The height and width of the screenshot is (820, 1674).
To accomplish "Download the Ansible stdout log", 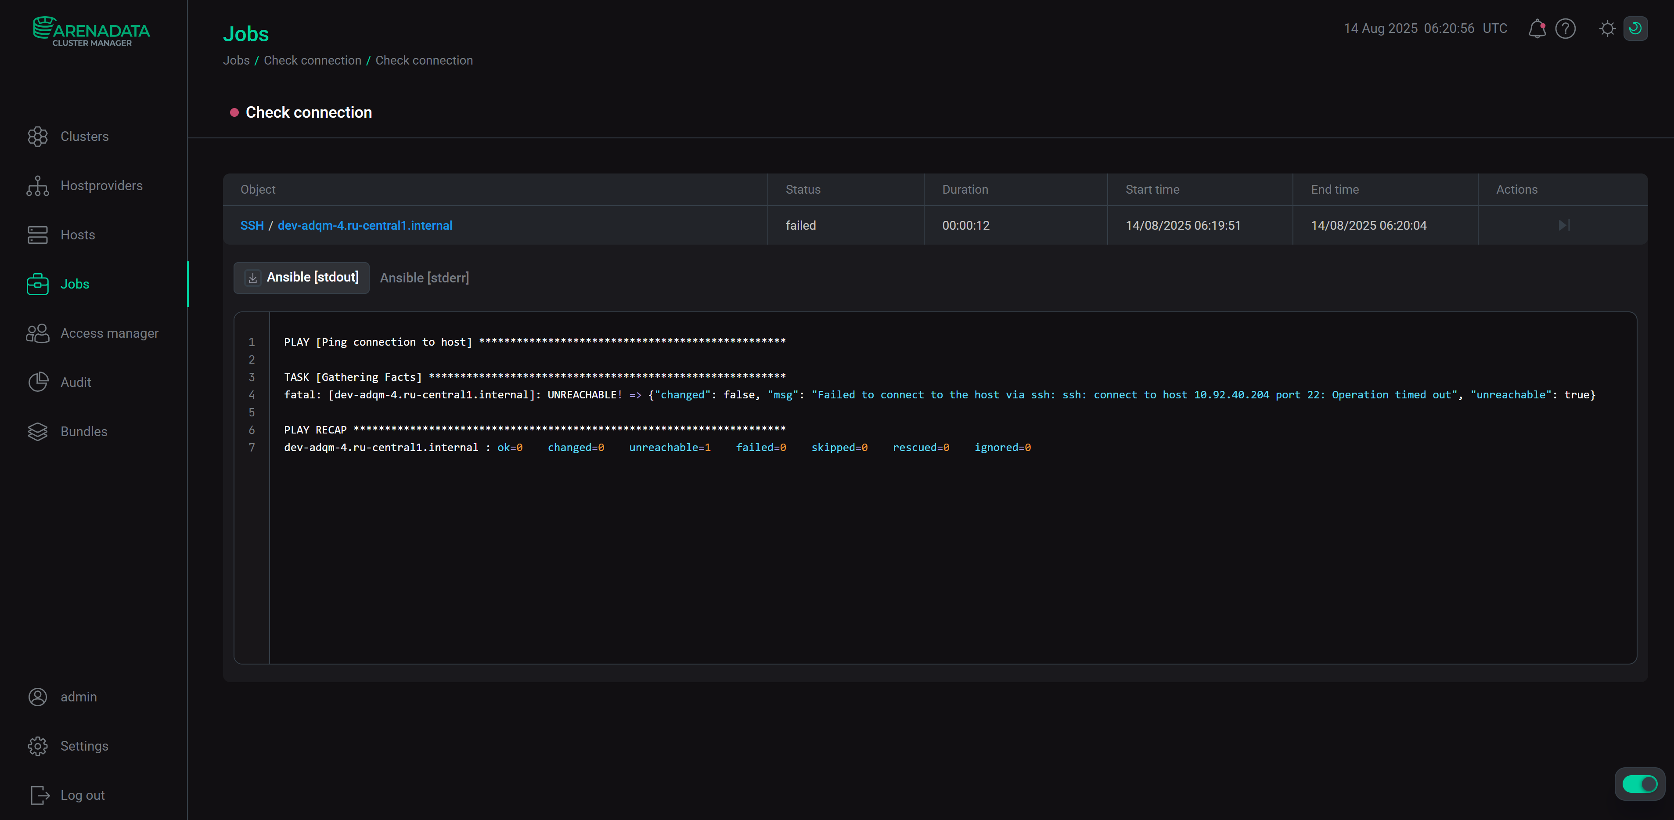I will [253, 278].
